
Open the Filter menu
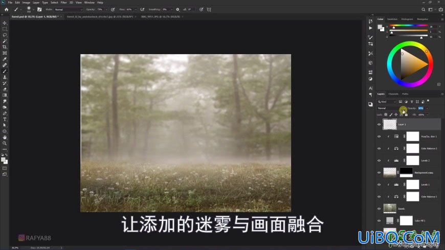[x=63, y=2]
